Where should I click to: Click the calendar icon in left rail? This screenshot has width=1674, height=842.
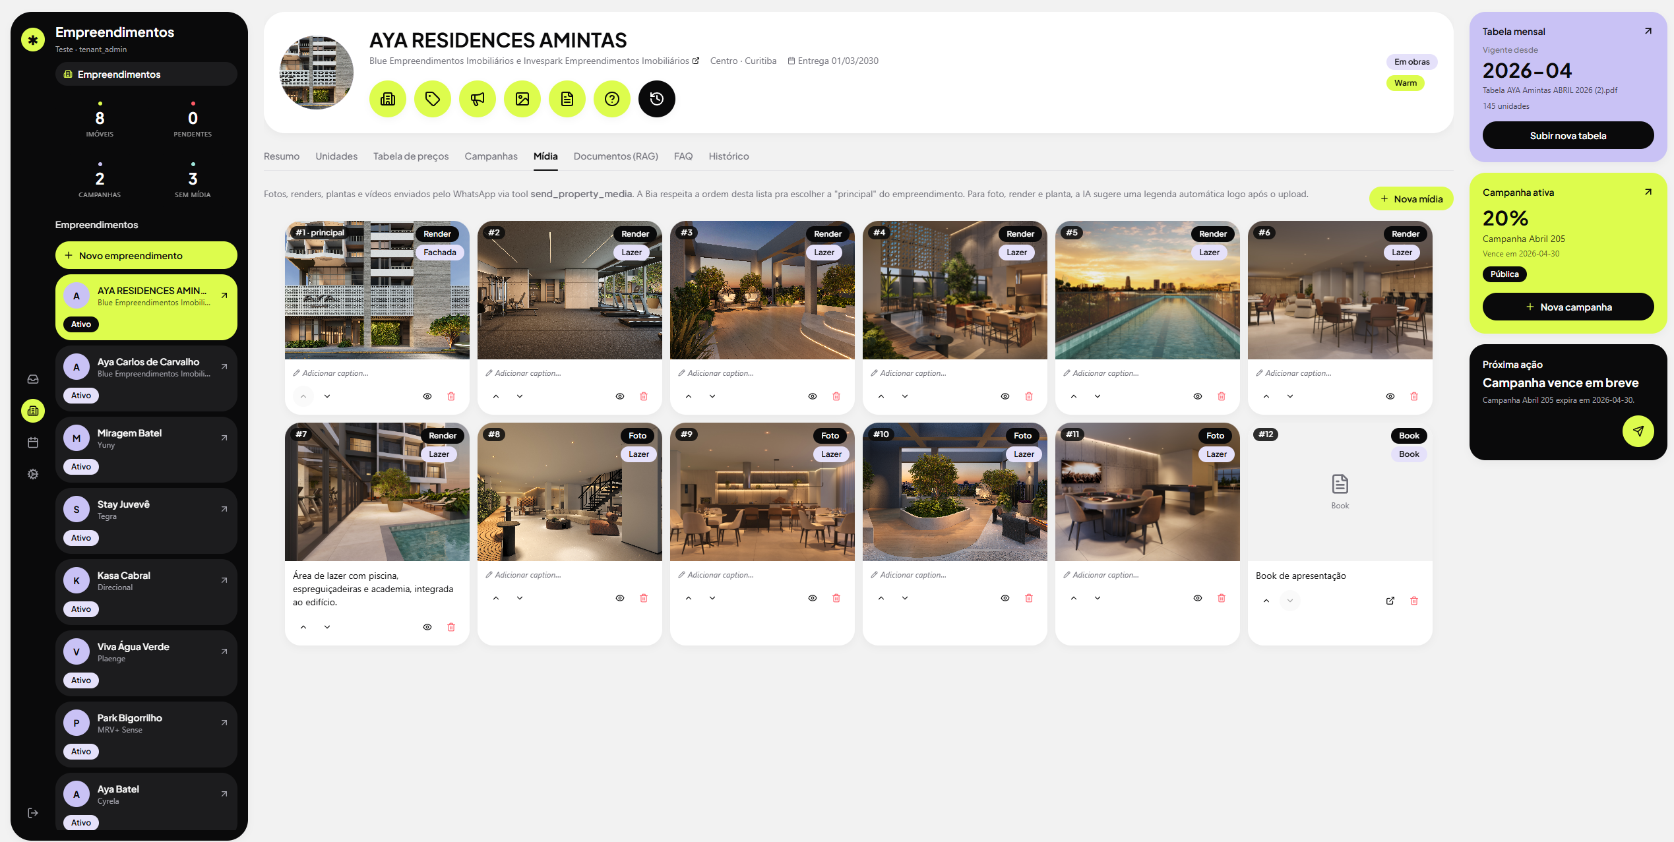pos(33,442)
